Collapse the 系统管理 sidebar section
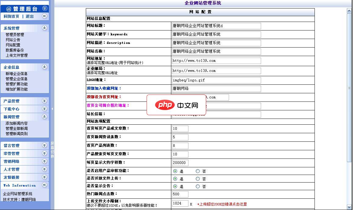 pos(45,28)
